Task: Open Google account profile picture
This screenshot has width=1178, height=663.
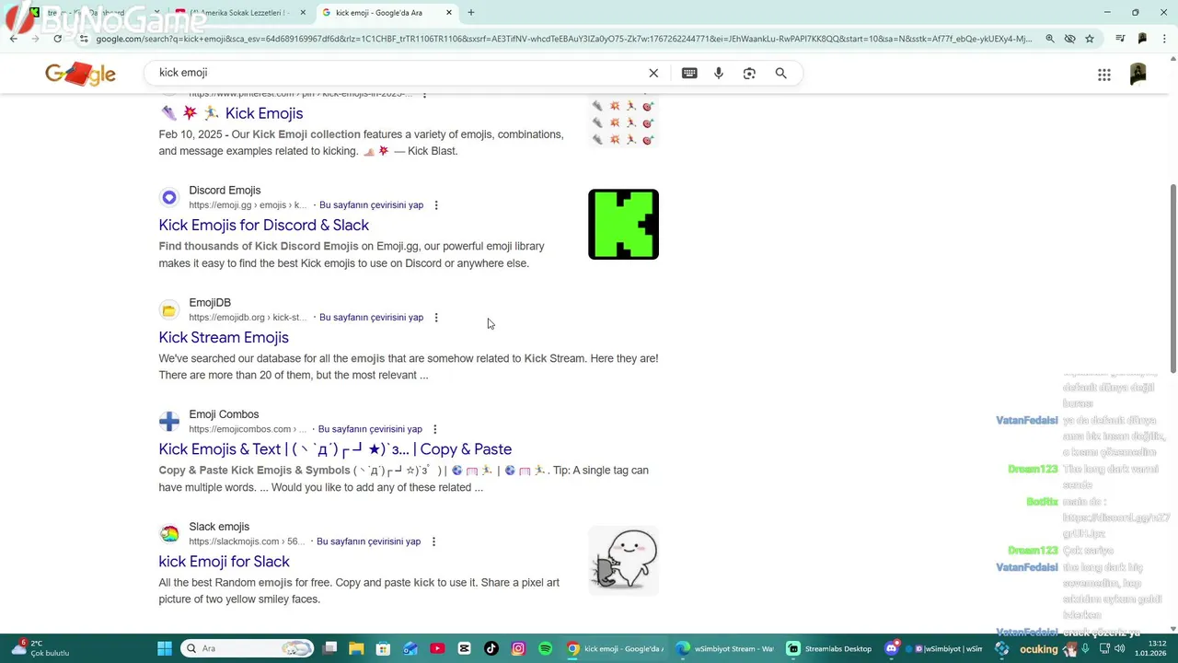Action: [1138, 75]
